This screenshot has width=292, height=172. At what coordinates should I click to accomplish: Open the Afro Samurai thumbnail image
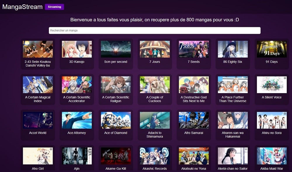tap(194, 120)
